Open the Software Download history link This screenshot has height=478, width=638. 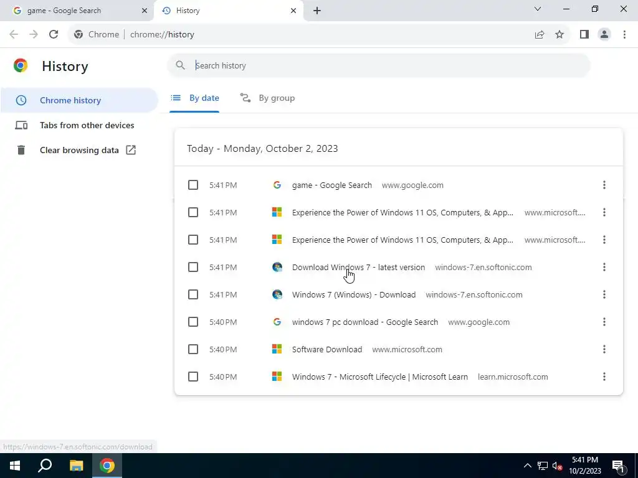click(327, 350)
